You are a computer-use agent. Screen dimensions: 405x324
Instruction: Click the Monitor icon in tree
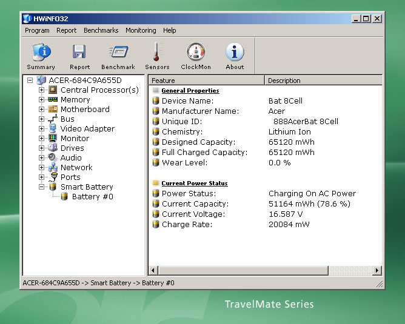point(53,138)
